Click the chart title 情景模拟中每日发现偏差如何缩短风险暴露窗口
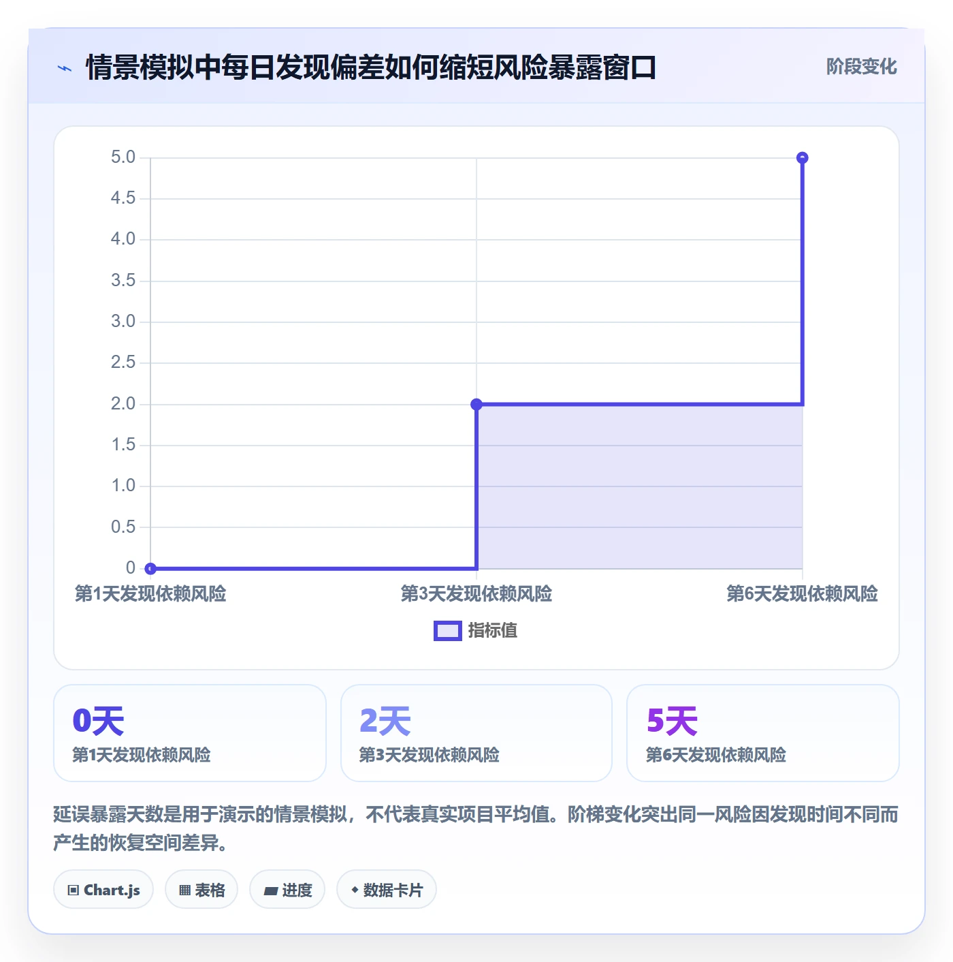 371,67
